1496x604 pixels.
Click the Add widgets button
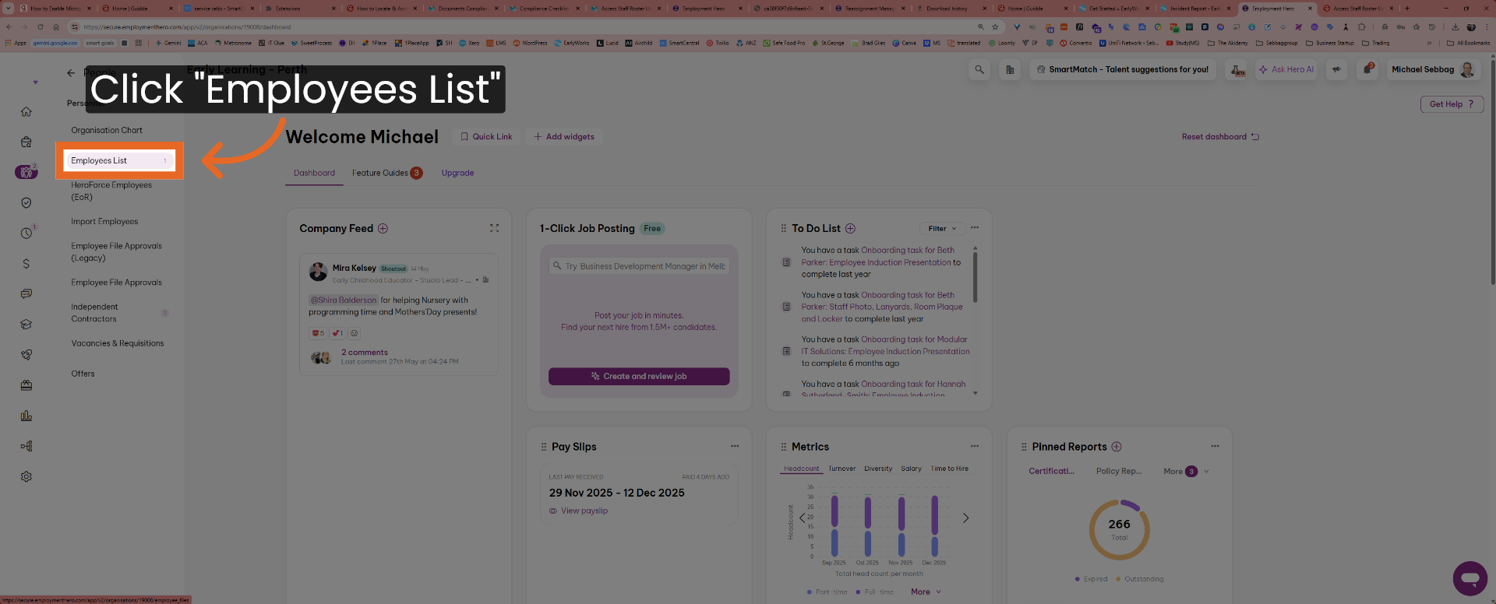click(564, 137)
